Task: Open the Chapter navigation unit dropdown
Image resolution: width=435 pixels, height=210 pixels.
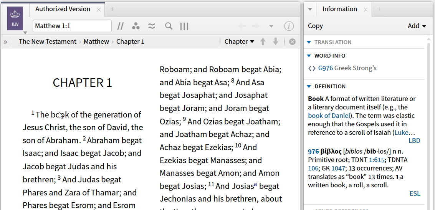Action: (239, 41)
